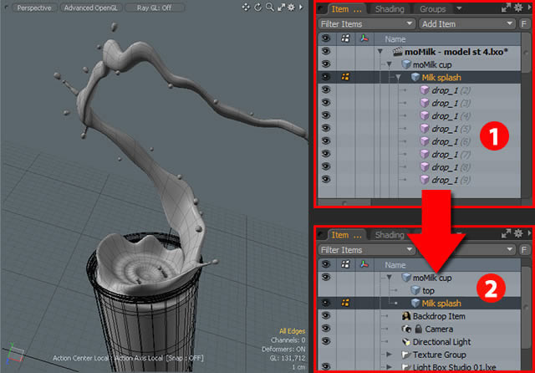Hide the Directional Light item
535x373 pixels.
[326, 342]
